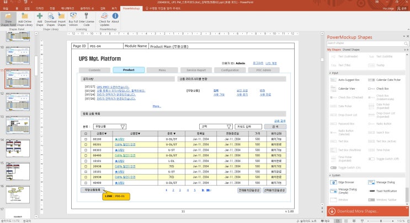Click the Shapes panel vertical scrollbar
The image size is (410, 223).
point(407,194)
